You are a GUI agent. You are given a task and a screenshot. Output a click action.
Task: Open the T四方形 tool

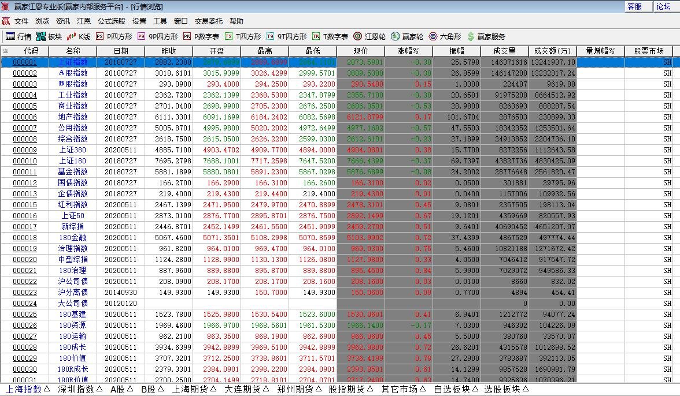pos(243,37)
